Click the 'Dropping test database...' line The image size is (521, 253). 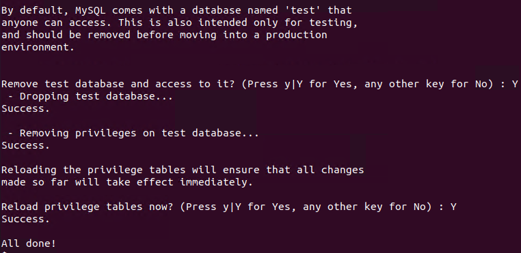90,96
